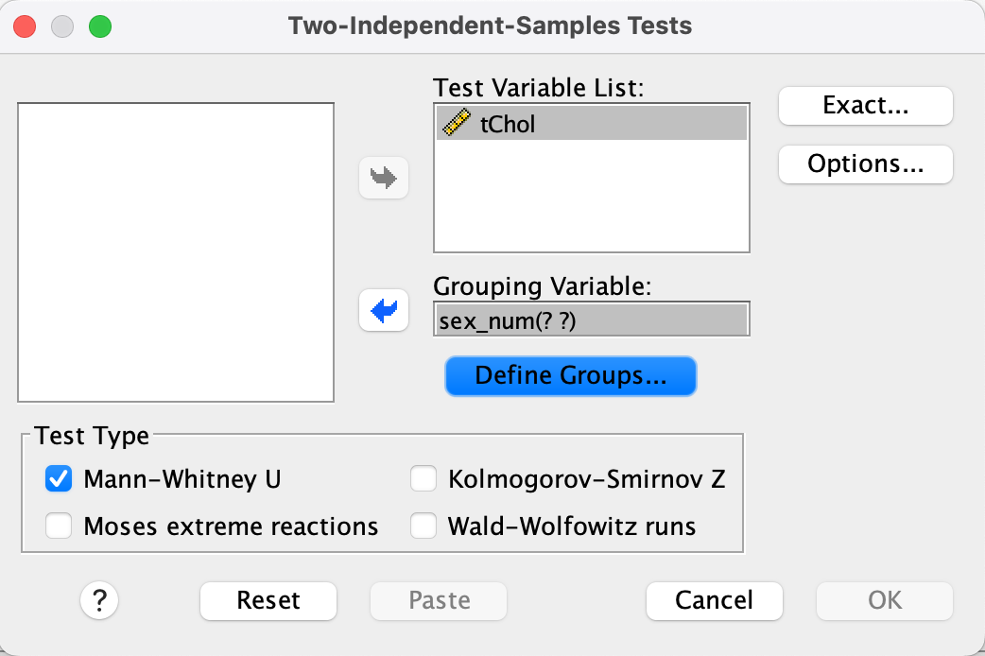Close the dialog with the red button
985x656 pixels.
(x=25, y=26)
